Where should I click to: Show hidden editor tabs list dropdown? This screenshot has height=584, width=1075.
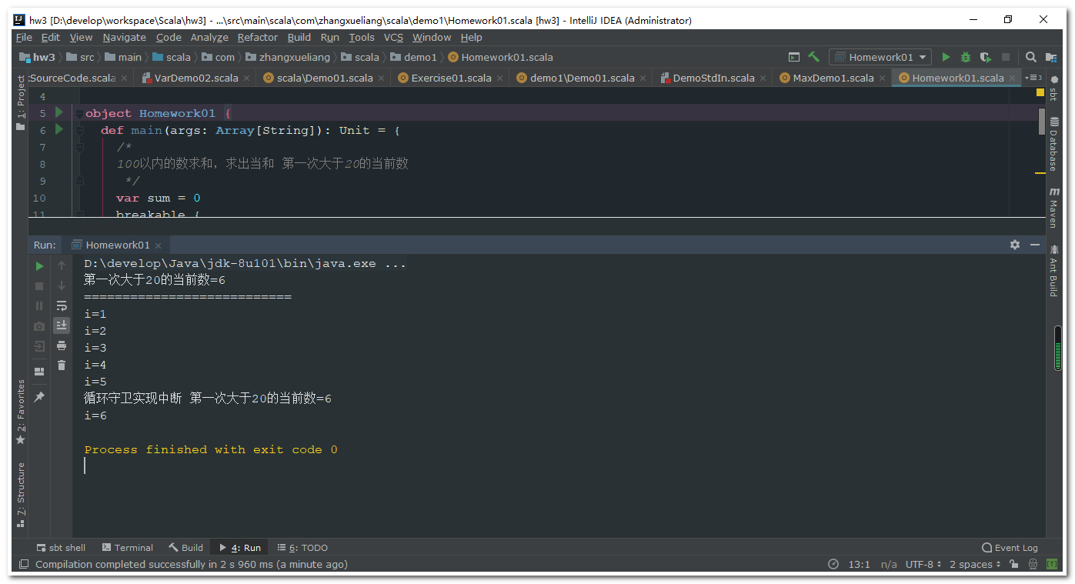coord(1033,78)
